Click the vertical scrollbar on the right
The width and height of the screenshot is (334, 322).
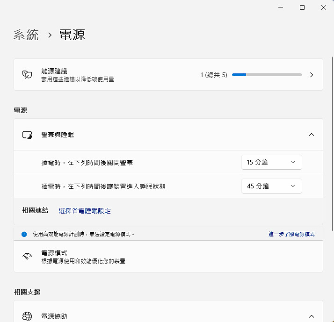(x=333, y=143)
